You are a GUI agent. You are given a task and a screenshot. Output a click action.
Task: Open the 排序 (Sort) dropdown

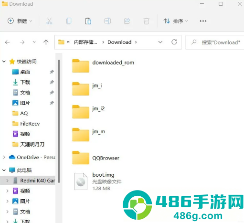[x=176, y=21]
